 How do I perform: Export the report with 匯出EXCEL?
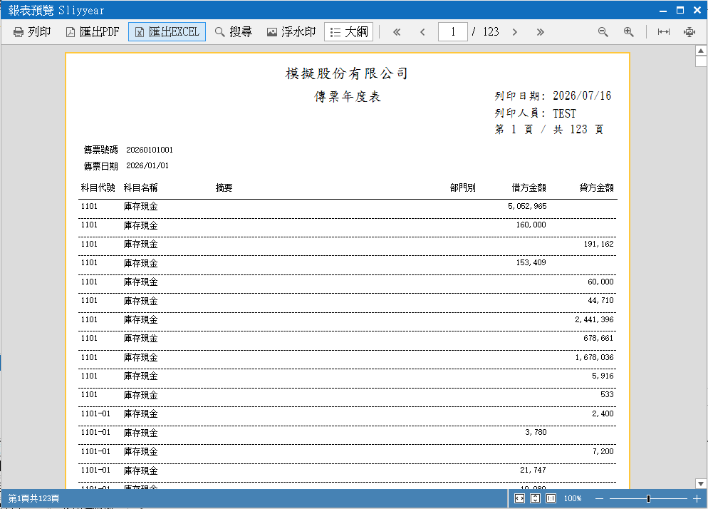click(167, 31)
